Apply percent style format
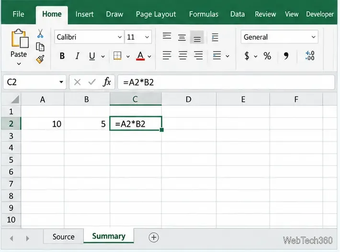 [267, 56]
